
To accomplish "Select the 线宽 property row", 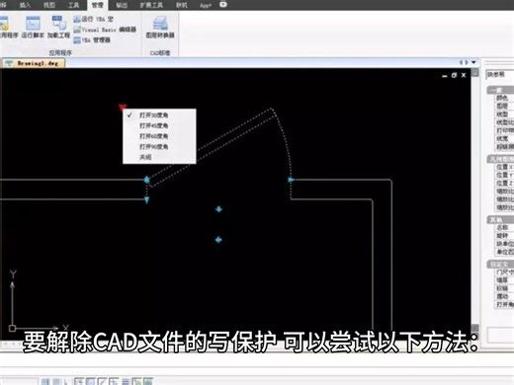I will [504, 138].
